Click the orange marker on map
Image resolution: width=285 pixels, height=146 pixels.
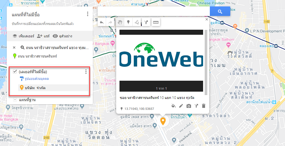pos(163,121)
